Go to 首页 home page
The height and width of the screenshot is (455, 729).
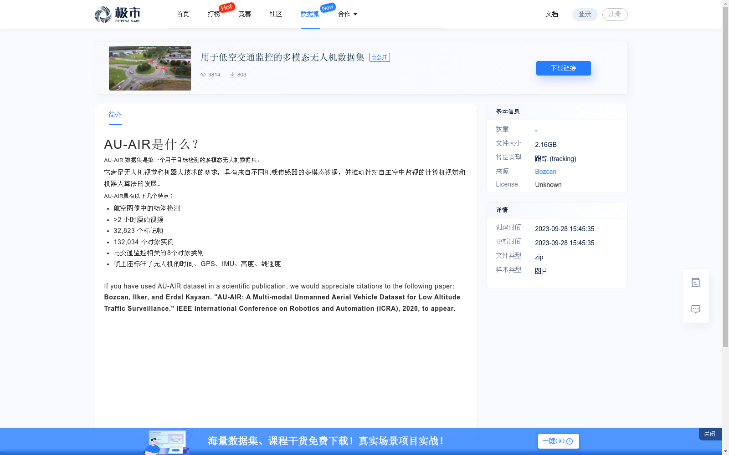[x=183, y=14]
